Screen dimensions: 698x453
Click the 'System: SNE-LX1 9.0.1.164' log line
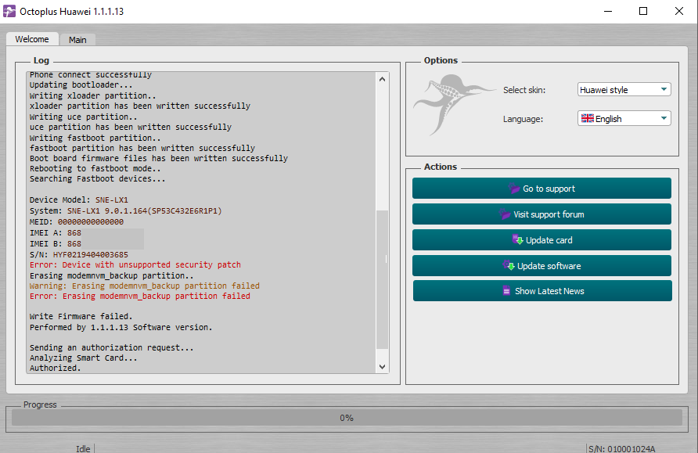click(x=125, y=211)
